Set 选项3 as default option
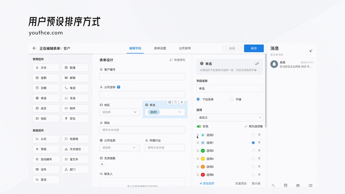The height and width of the screenshot is (194, 345). (253, 151)
